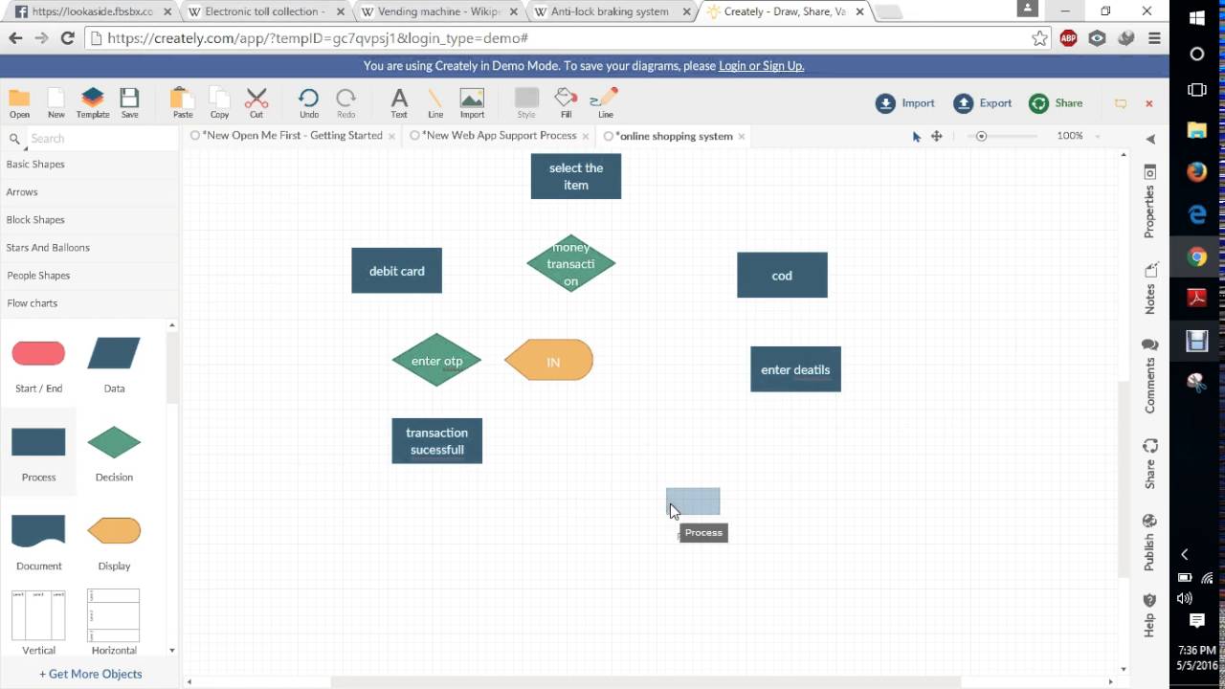Switch to New Web App Support Process tab
1225x689 pixels.
pos(499,136)
